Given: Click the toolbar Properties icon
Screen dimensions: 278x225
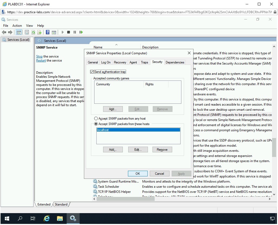Looking at the screenshot, I should (x=27, y=32).
